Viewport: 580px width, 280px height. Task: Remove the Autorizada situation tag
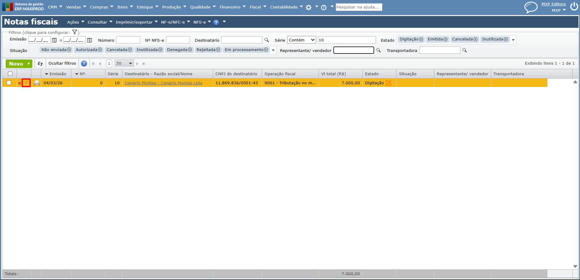click(100, 50)
